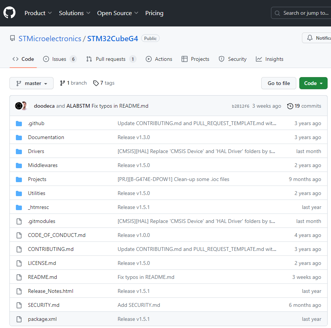Open the Drivers folder name

point(36,151)
